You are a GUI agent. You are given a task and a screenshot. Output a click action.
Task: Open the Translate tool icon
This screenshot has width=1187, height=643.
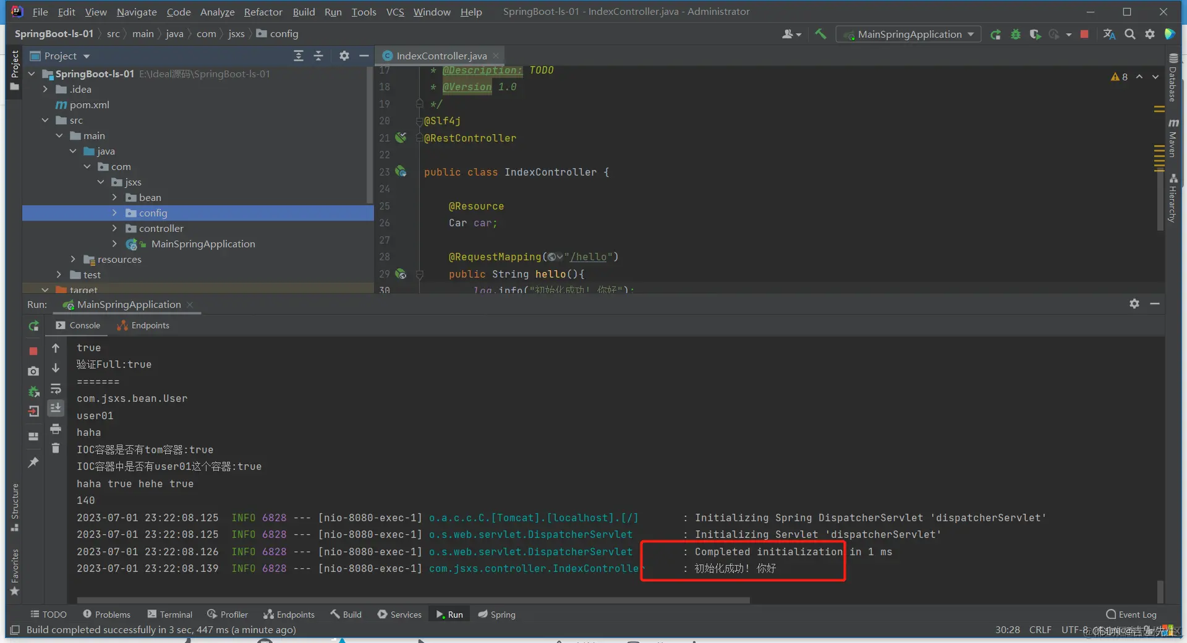coord(1110,34)
